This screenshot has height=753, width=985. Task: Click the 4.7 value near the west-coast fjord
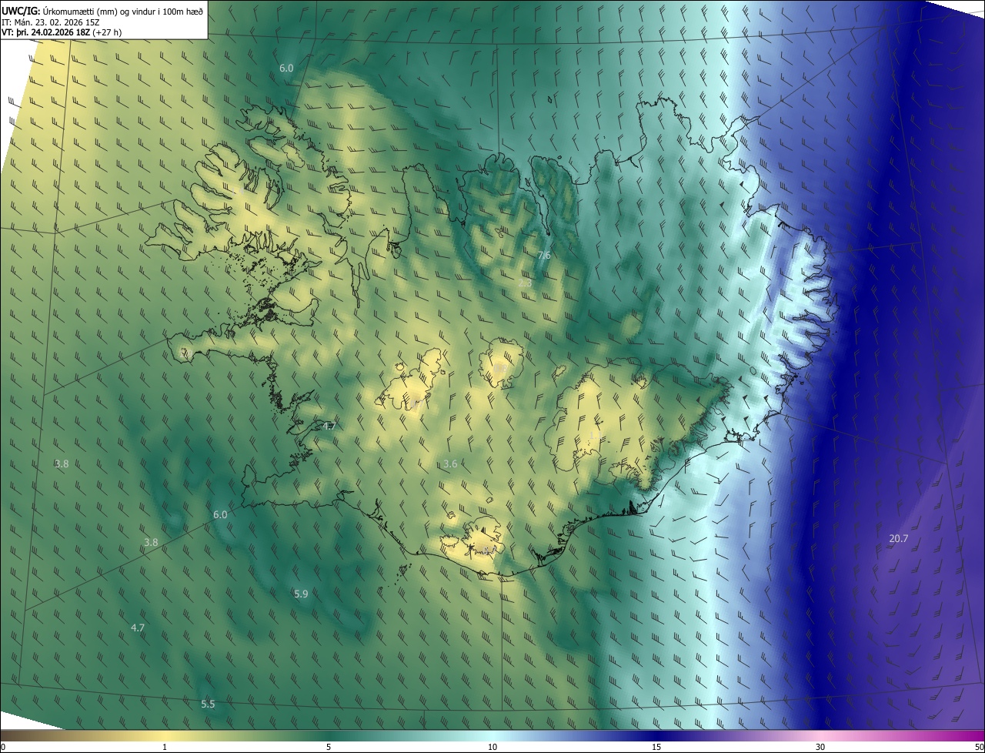[x=329, y=426]
